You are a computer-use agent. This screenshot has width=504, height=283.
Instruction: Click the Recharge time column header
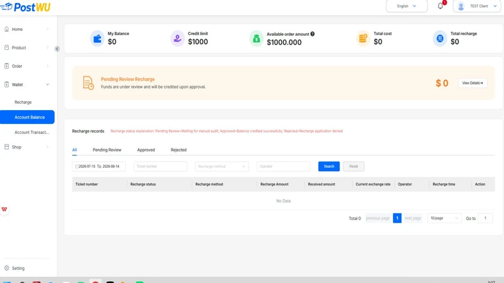(444, 184)
